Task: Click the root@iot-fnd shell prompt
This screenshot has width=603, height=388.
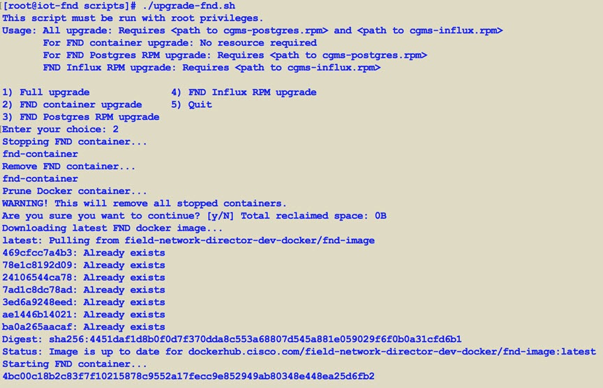Action: [69, 6]
